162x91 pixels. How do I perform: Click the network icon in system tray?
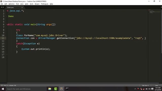click(x=144, y=89)
